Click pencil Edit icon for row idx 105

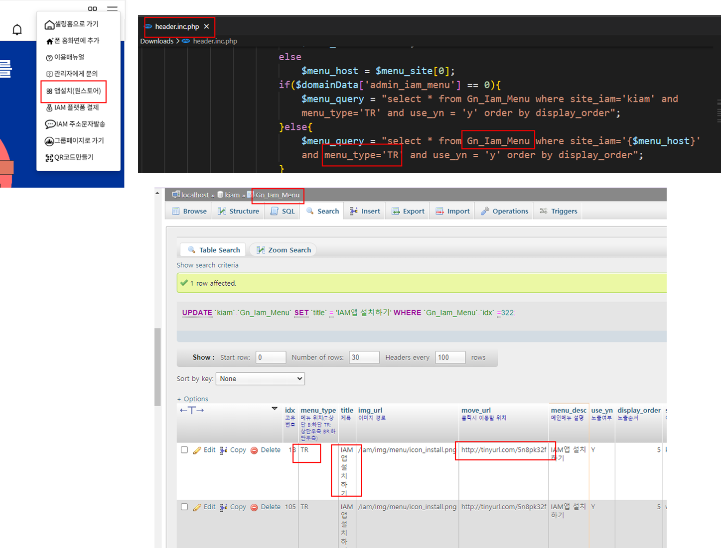tap(197, 507)
